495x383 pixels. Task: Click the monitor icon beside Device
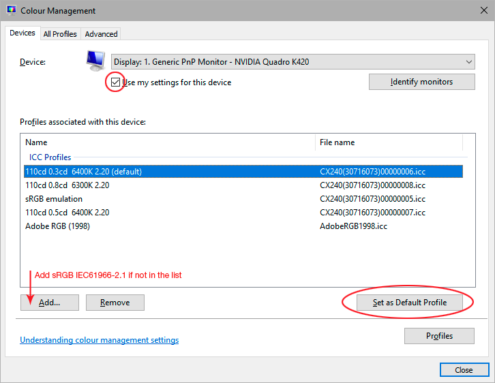coord(95,61)
